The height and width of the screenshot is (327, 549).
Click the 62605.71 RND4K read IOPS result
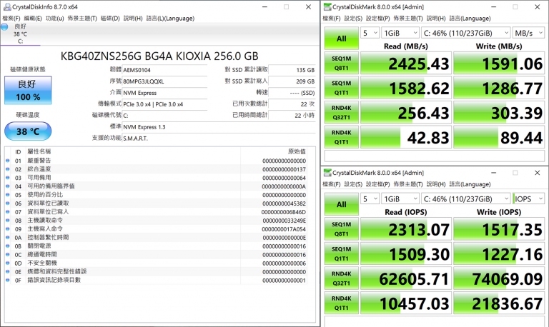[x=405, y=278]
